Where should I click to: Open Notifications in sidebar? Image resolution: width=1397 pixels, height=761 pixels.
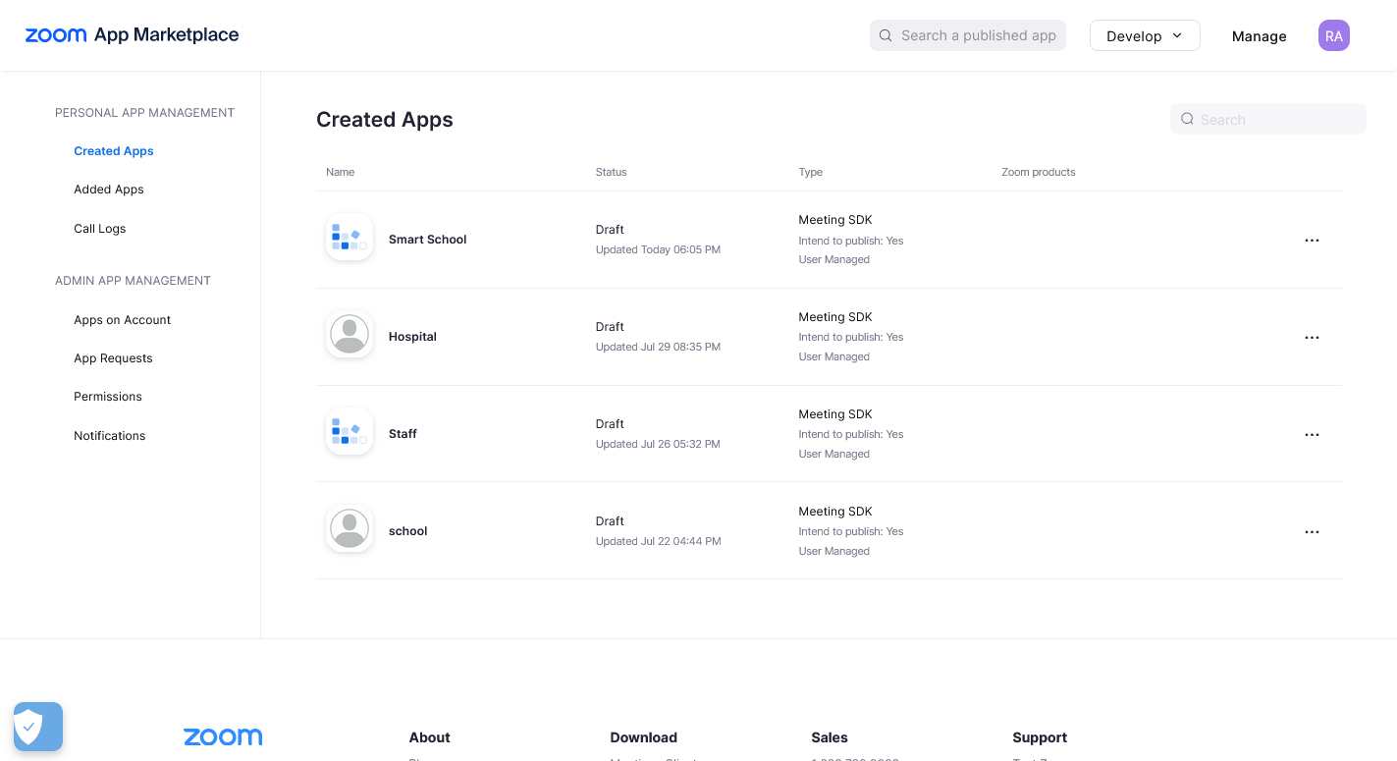pyautogui.click(x=110, y=436)
